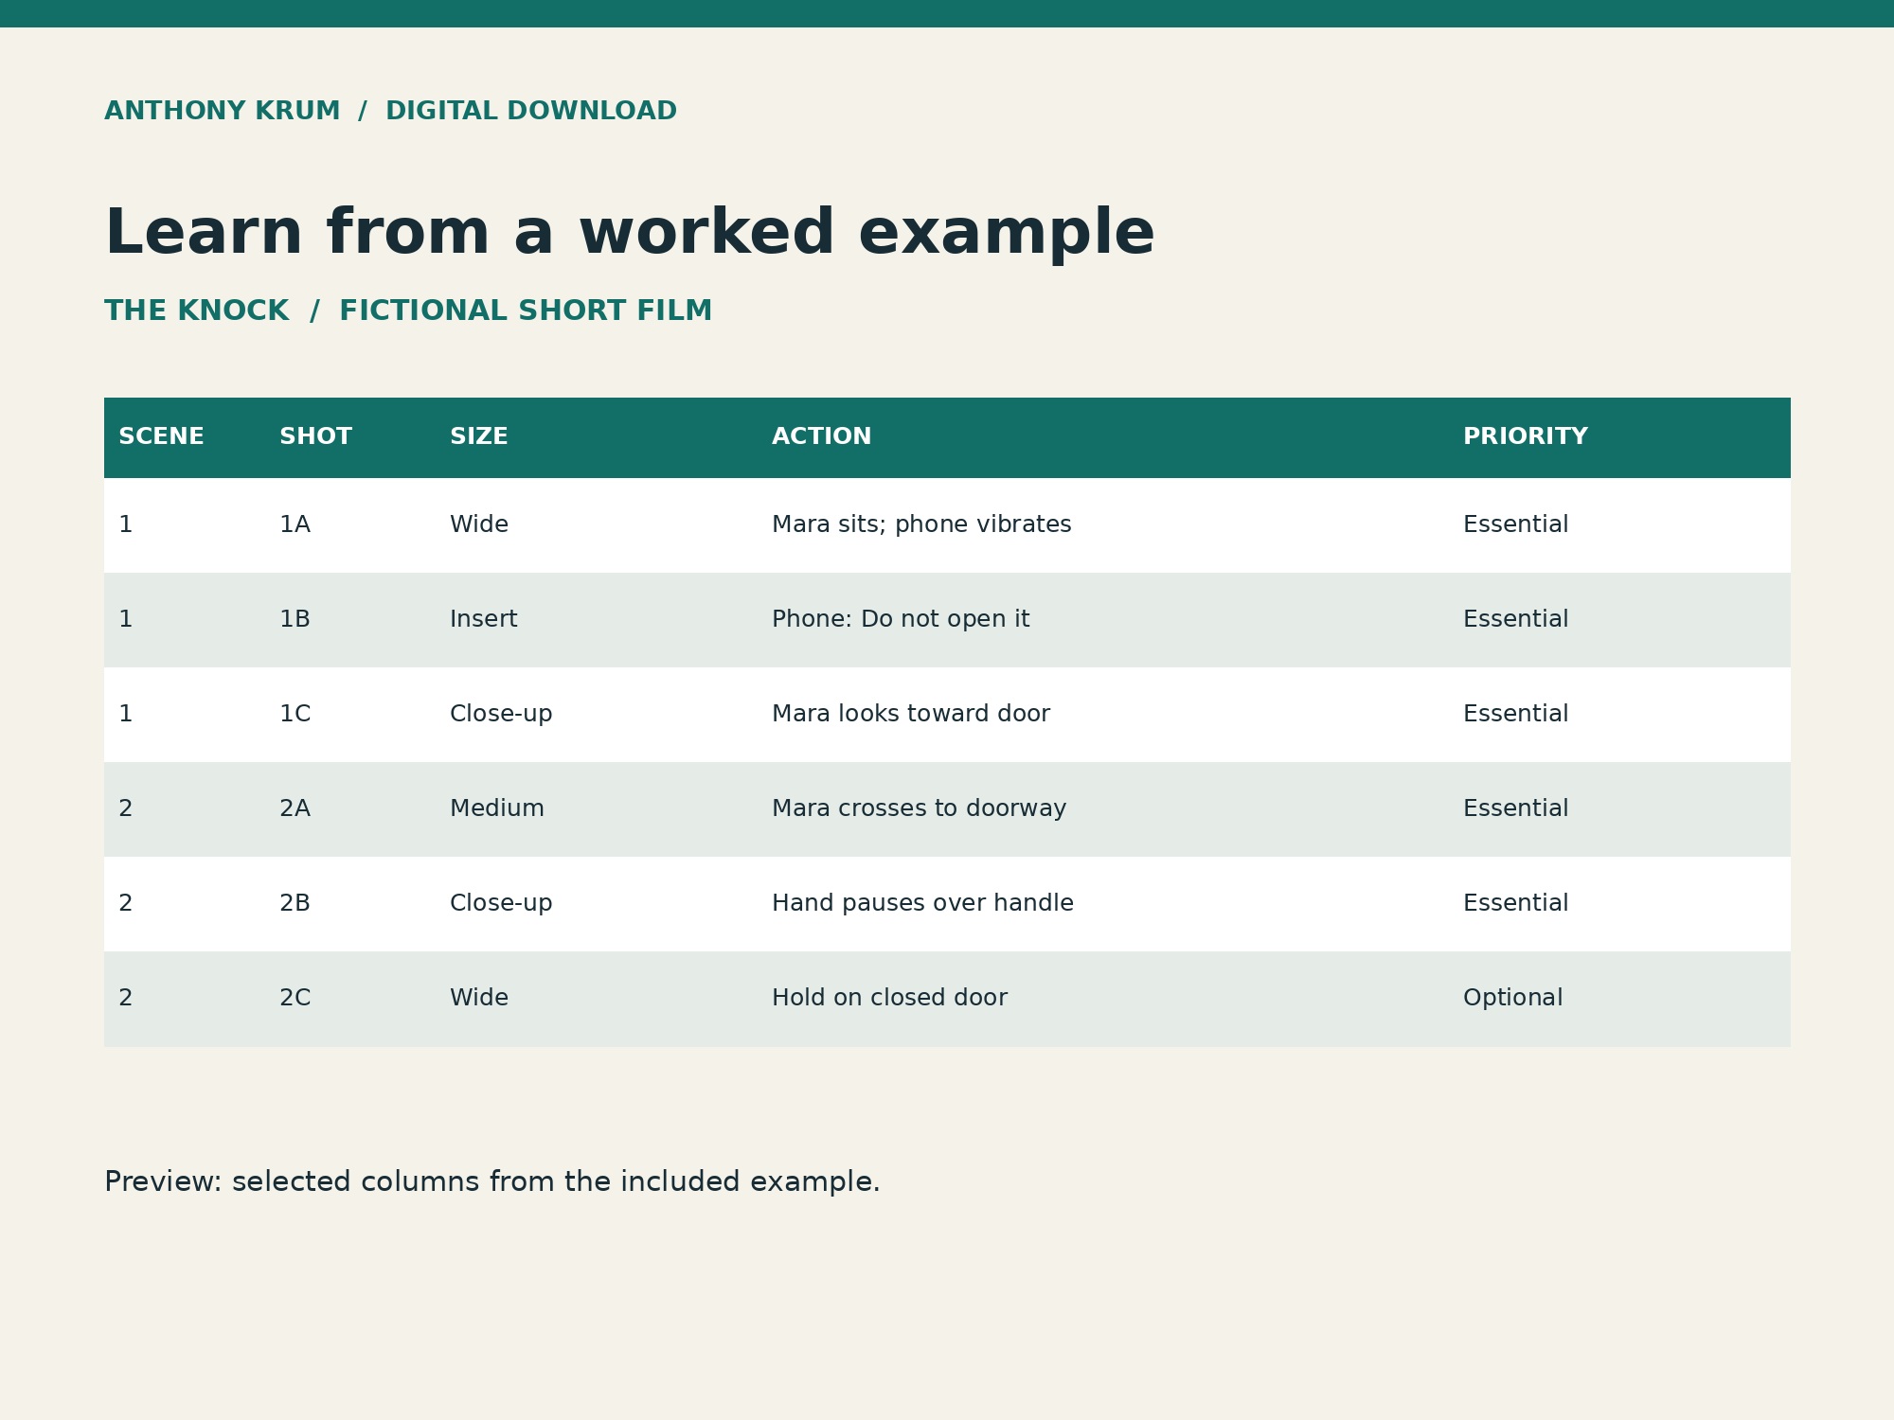Select shot cell 2C

click(x=295, y=998)
